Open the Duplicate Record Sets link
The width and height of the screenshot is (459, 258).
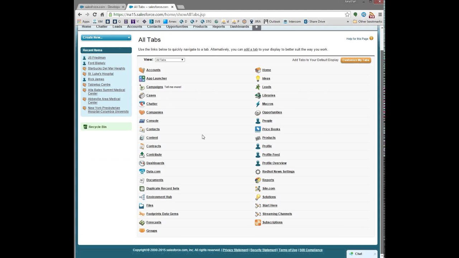162,188
